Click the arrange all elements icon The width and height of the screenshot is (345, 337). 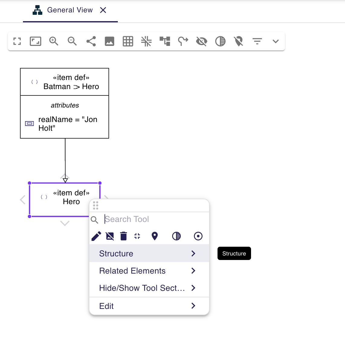(x=165, y=41)
